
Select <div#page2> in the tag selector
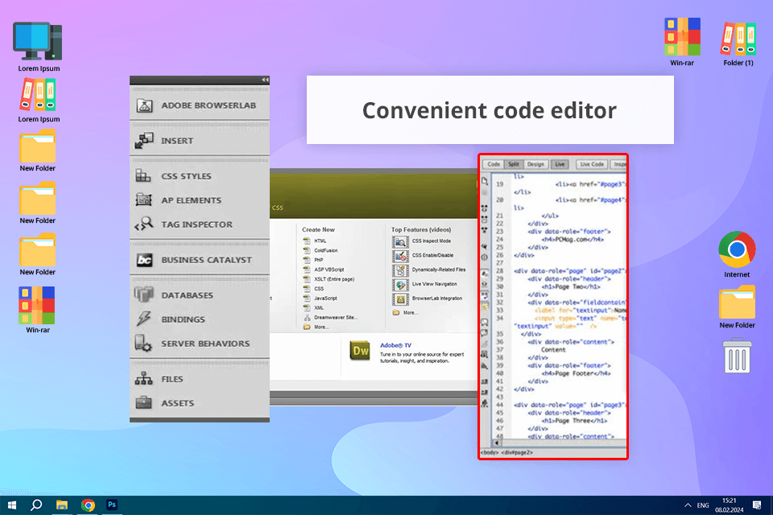click(x=517, y=452)
